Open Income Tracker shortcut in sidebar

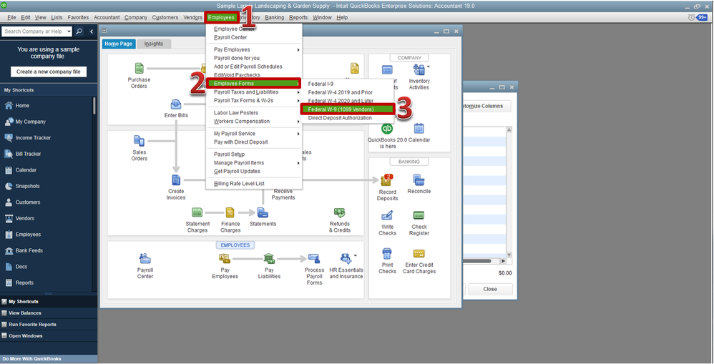point(33,137)
